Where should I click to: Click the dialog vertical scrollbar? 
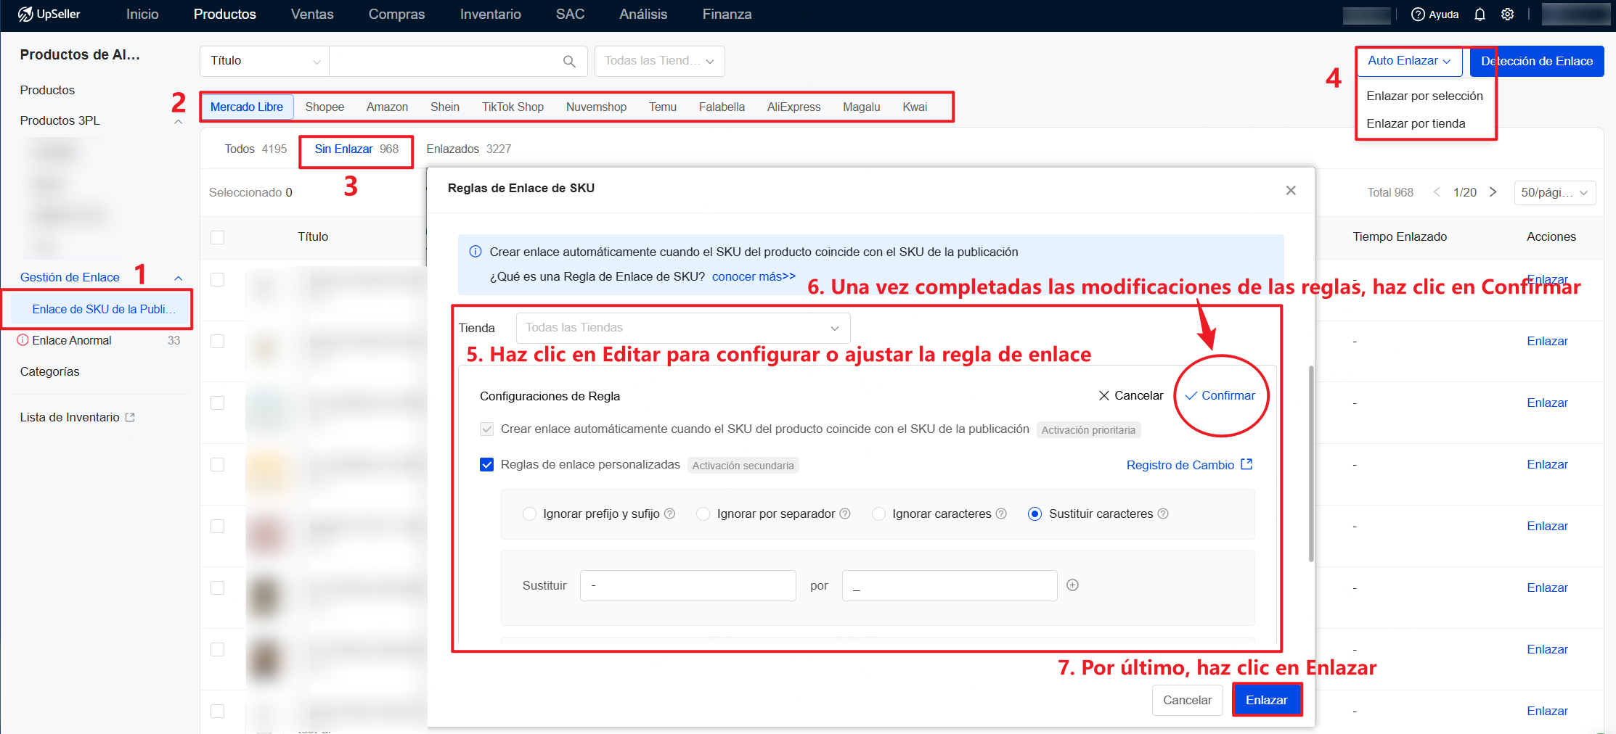(x=1311, y=464)
